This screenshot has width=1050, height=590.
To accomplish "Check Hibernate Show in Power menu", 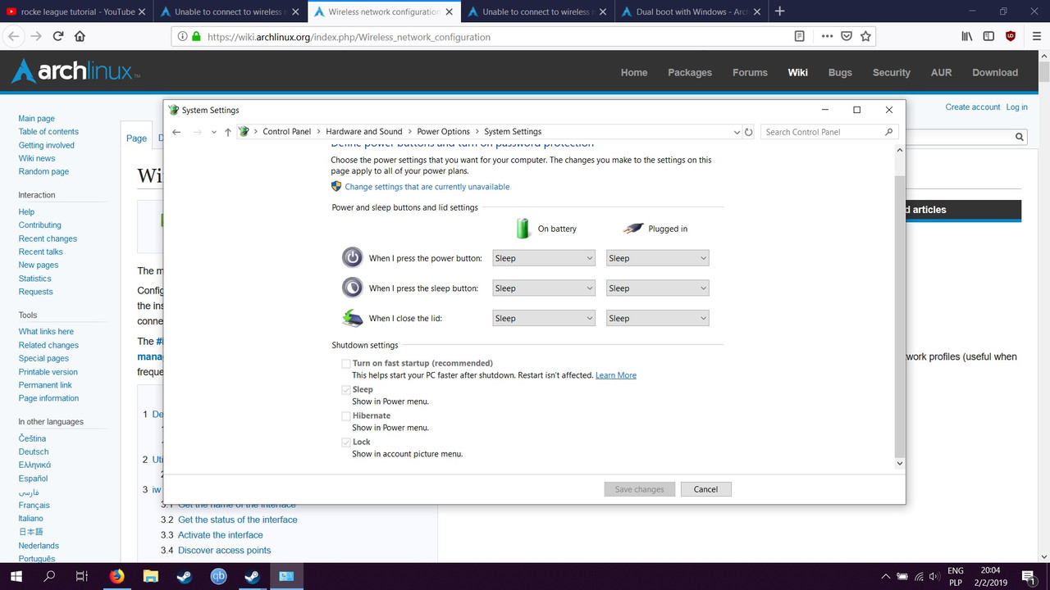I will [x=345, y=415].
